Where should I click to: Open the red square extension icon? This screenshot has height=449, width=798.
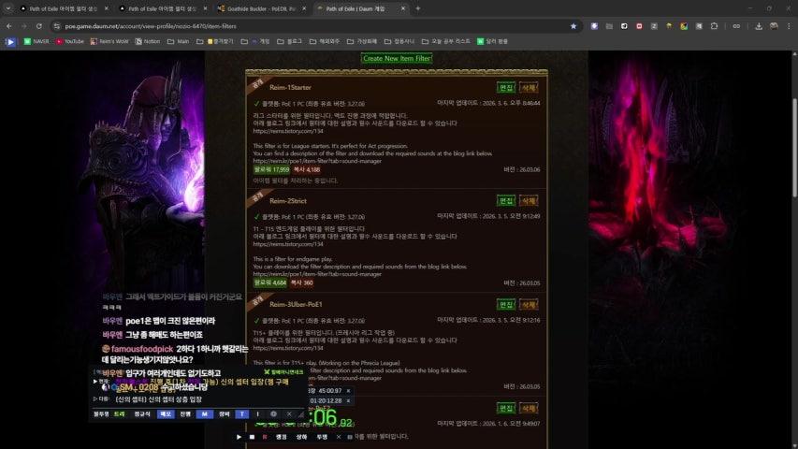[x=639, y=26]
